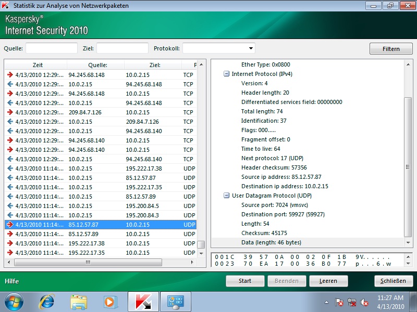417x312 pixels.
Task: Select Next protocol: 17 (UDP) entry
Action: [272, 158]
